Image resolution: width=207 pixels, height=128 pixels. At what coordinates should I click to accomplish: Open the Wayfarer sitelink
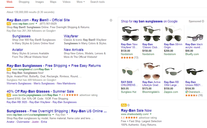pos(71,36)
